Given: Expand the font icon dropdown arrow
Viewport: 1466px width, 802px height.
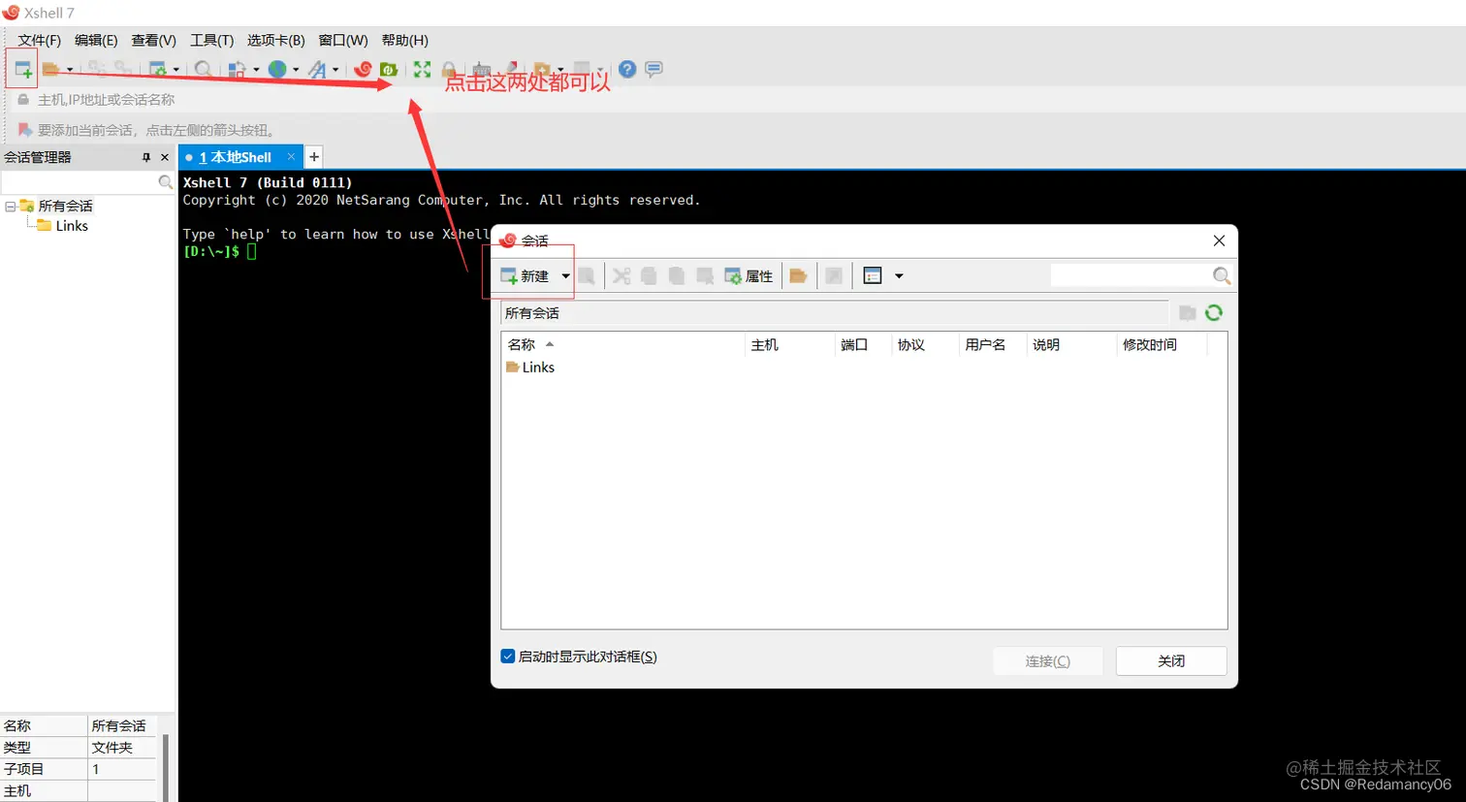Looking at the screenshot, I should pyautogui.click(x=335, y=70).
